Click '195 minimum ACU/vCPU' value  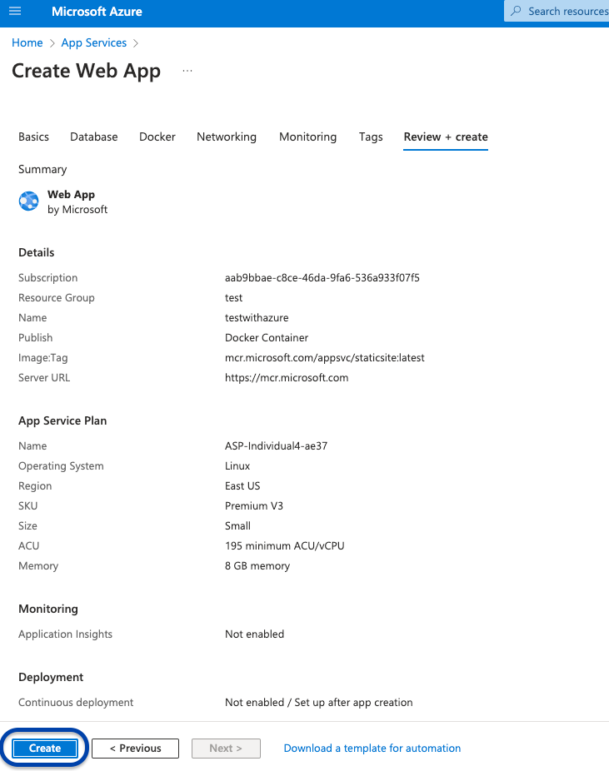click(x=285, y=546)
